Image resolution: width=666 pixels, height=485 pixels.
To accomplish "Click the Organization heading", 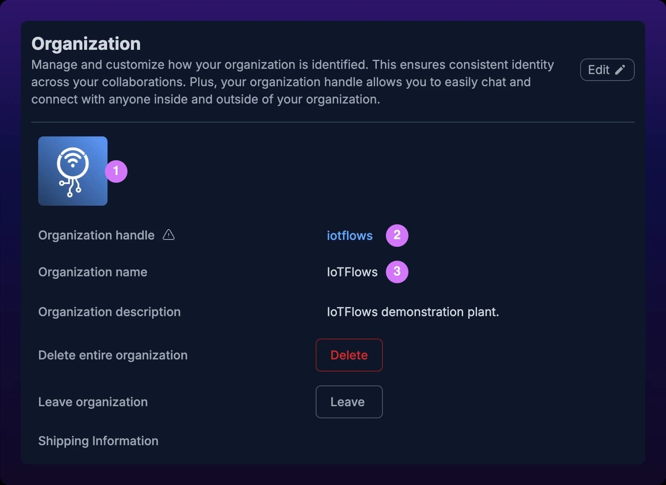I will click(x=86, y=44).
